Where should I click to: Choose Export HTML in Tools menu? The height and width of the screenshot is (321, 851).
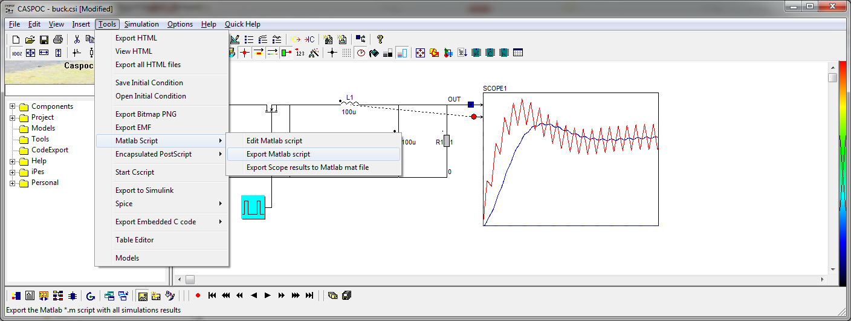coord(161,38)
